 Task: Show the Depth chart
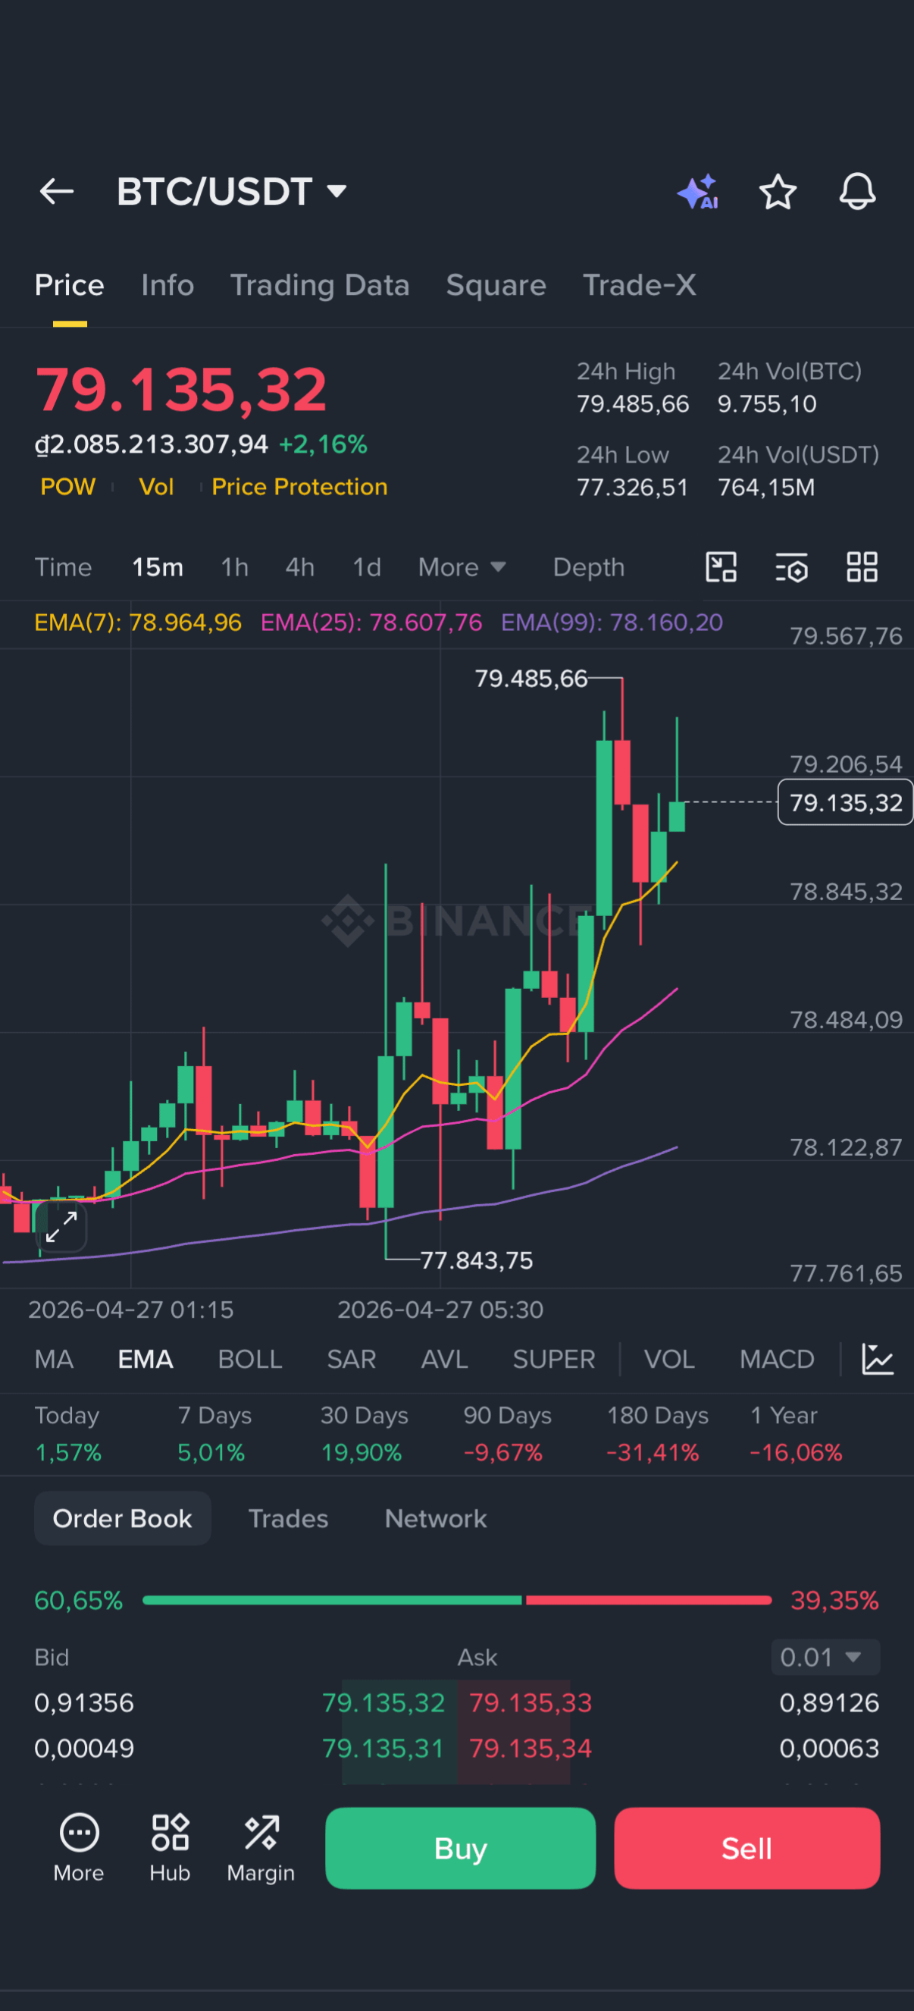click(589, 567)
